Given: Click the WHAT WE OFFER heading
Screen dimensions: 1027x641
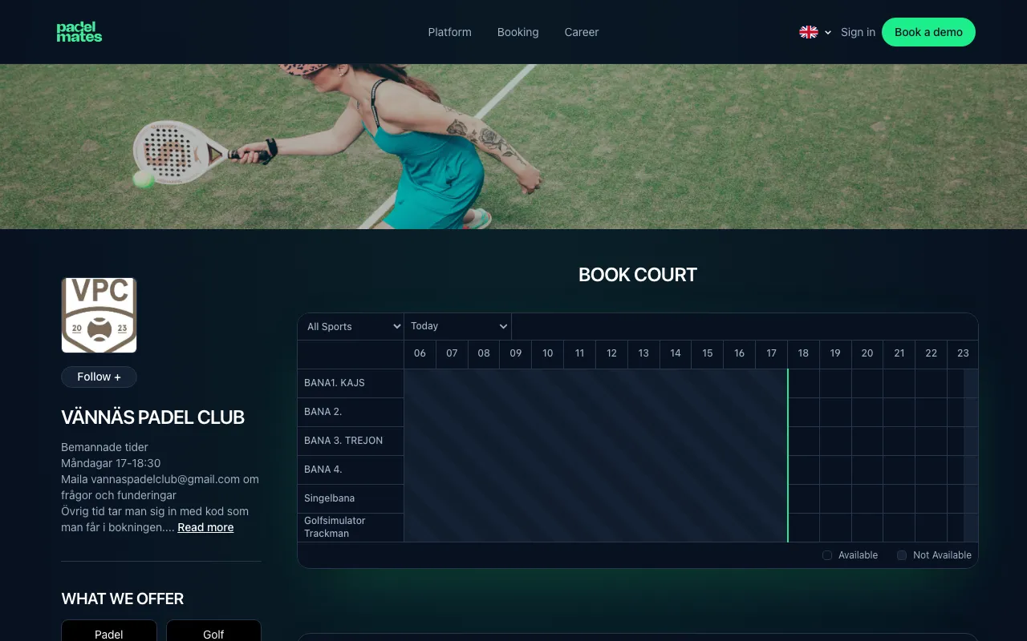Looking at the screenshot, I should coord(123,599).
